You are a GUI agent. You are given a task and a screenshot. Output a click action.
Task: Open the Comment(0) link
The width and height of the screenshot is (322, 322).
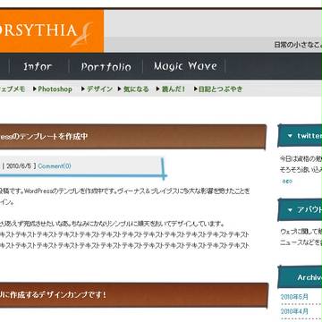click(55, 166)
